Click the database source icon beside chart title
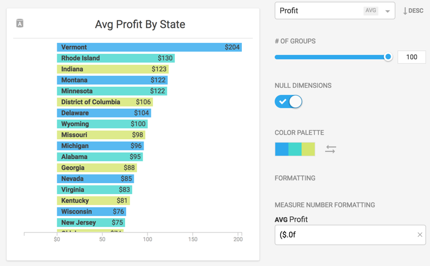 [x=20, y=23]
